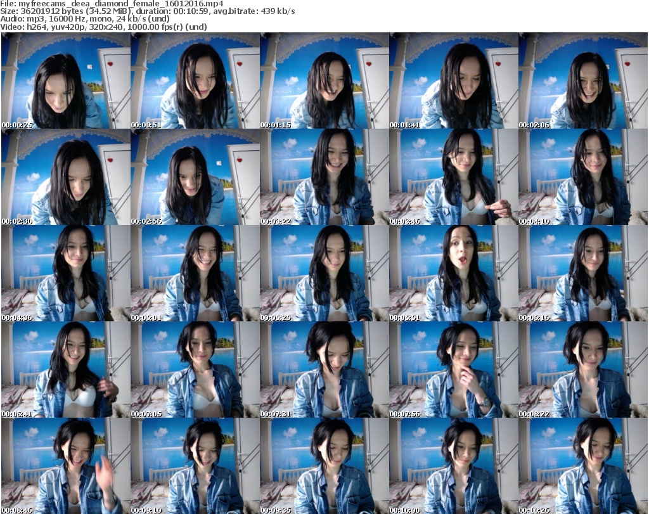The width and height of the screenshot is (649, 514).
Task: Select the thumbnail stamped 00:03:46
Action: (454, 177)
